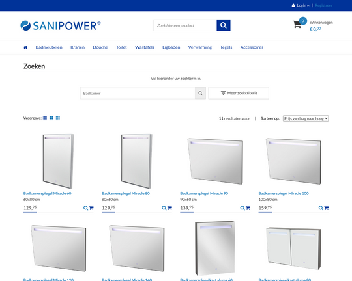Click the Login user icon
This screenshot has width=352, height=281.
pos(293,5)
